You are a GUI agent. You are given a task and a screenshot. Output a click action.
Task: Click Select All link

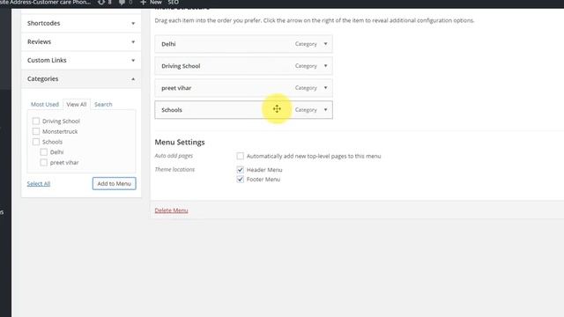39,184
